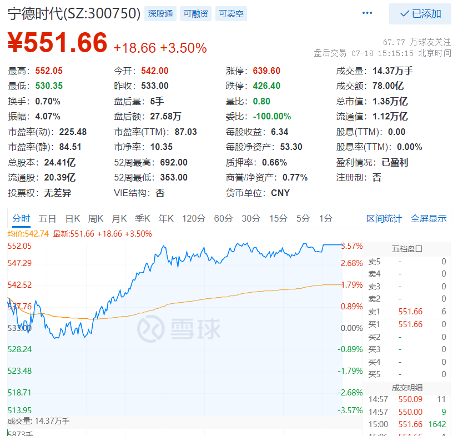Click the 52周最高 value 692.00
Image resolution: width=453 pixels, height=436 pixels.
click(174, 163)
